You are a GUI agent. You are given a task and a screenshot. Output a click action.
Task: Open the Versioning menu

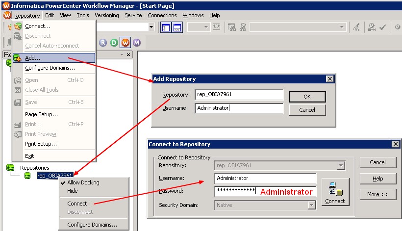(x=106, y=15)
